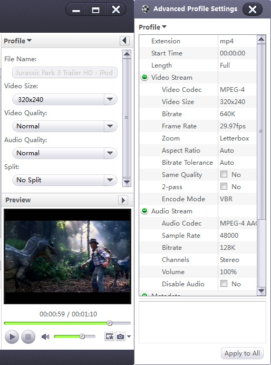Image resolution: width=271 pixels, height=365 pixels.
Task: Select the Extension value mp4
Action: tap(227, 41)
